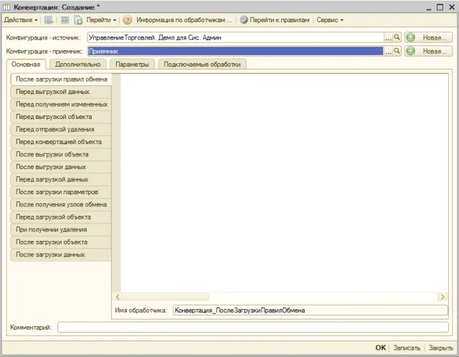Viewport: 459px width, 357px height.
Task: Close the Конвертация window
Action: [452, 7]
